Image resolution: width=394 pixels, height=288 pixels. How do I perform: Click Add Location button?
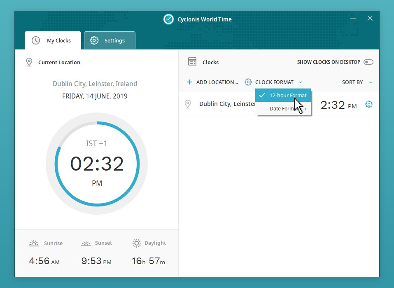(x=212, y=82)
